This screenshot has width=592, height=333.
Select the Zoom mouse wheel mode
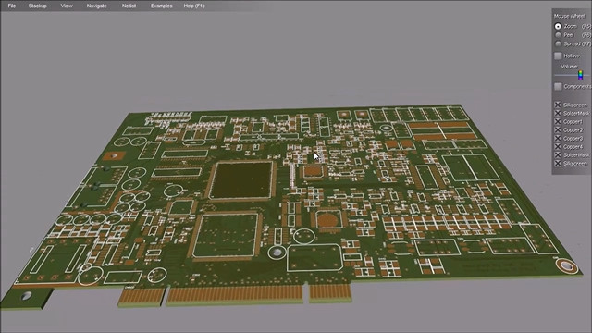(x=558, y=26)
